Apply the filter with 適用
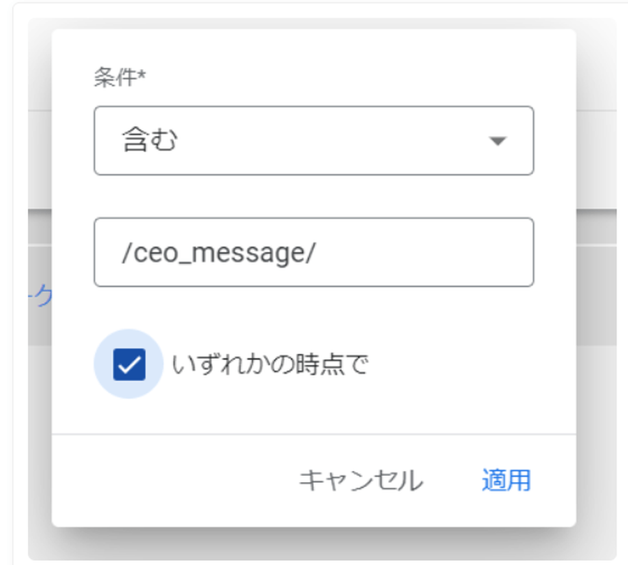Image resolution: width=628 pixels, height=565 pixels. click(506, 480)
